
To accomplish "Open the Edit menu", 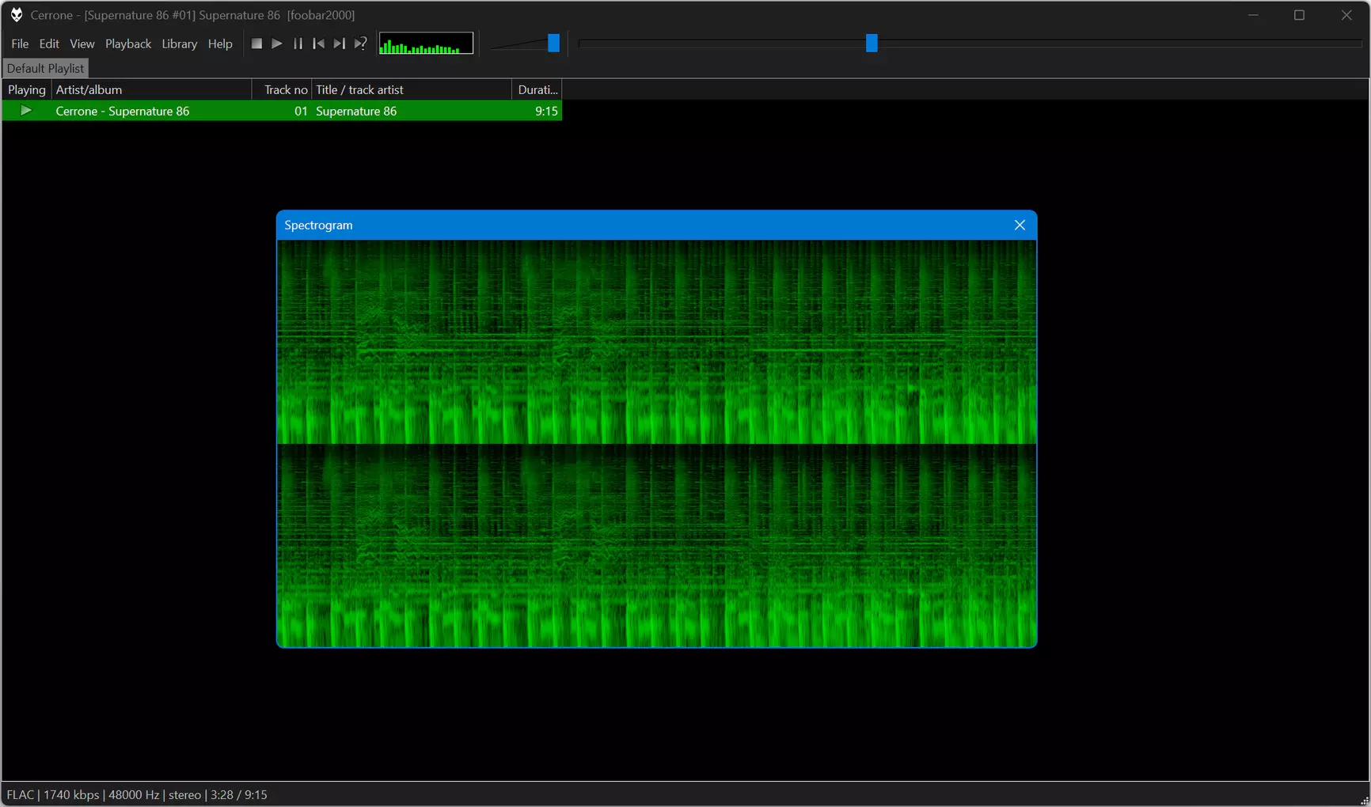I will (49, 44).
